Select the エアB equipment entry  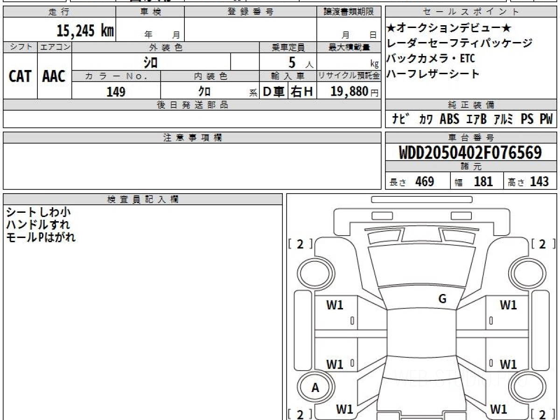pyautogui.click(x=476, y=119)
